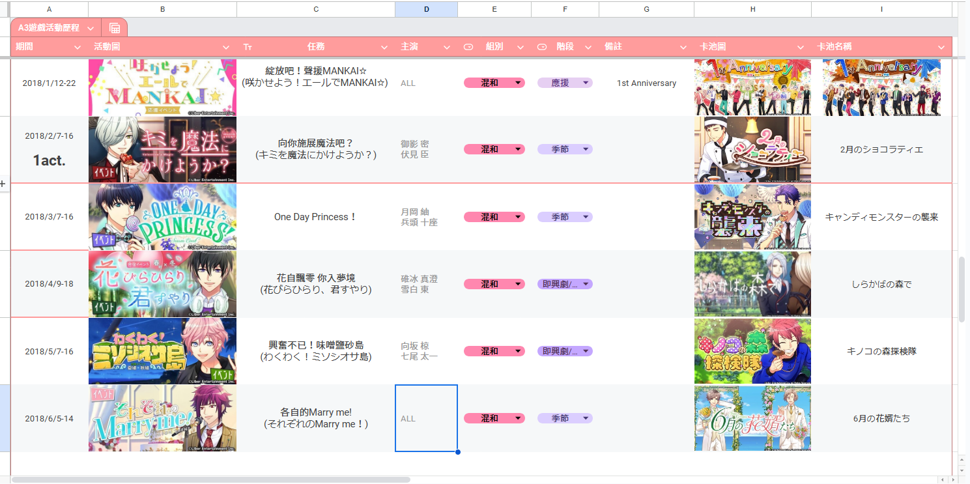
Task: Click the しらかばの森で gacha image
Action: 752,284
